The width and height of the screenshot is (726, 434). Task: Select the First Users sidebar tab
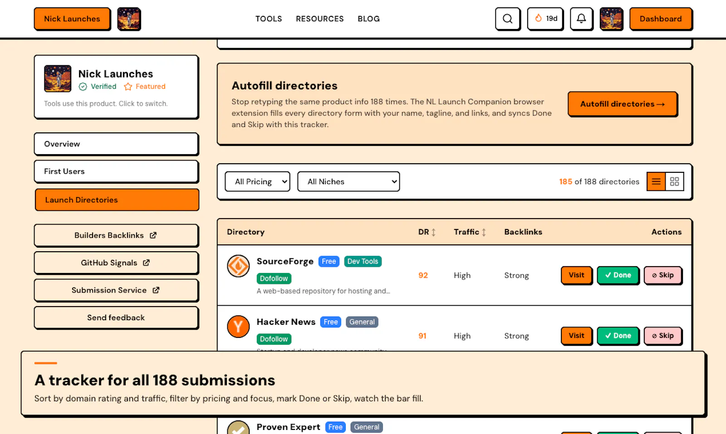point(116,171)
